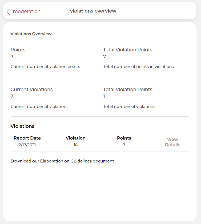Download the Elaboration on Guidelines document
The width and height of the screenshot is (201, 224).
(x=62, y=161)
